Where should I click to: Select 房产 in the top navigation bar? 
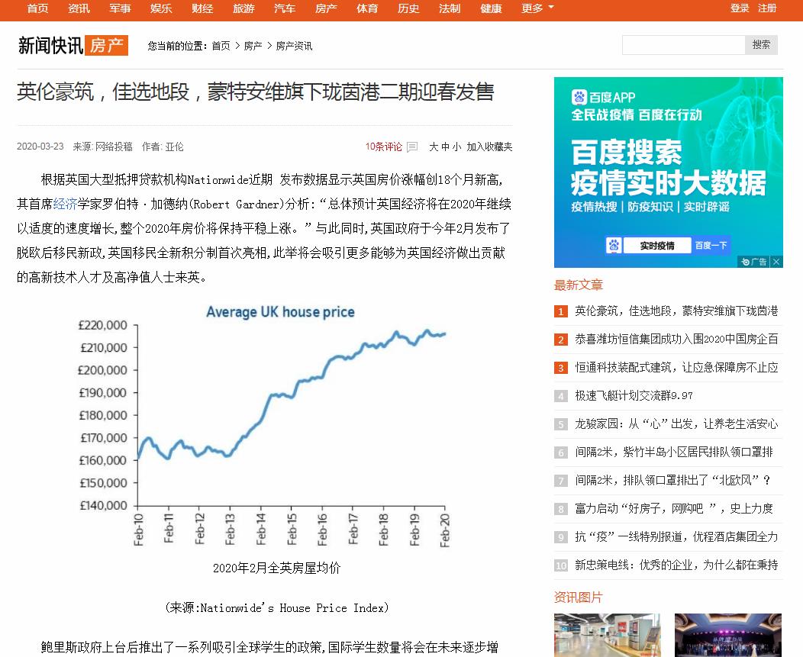click(x=326, y=8)
